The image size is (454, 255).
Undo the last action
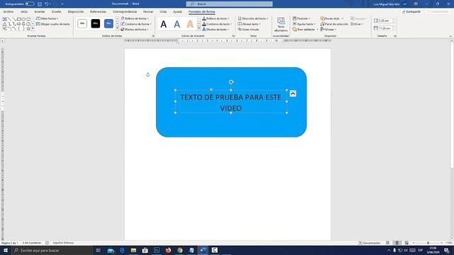tap(47, 4)
